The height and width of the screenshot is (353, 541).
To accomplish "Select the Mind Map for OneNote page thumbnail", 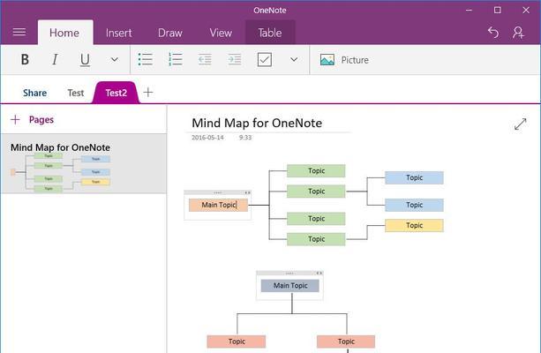I will (84, 163).
